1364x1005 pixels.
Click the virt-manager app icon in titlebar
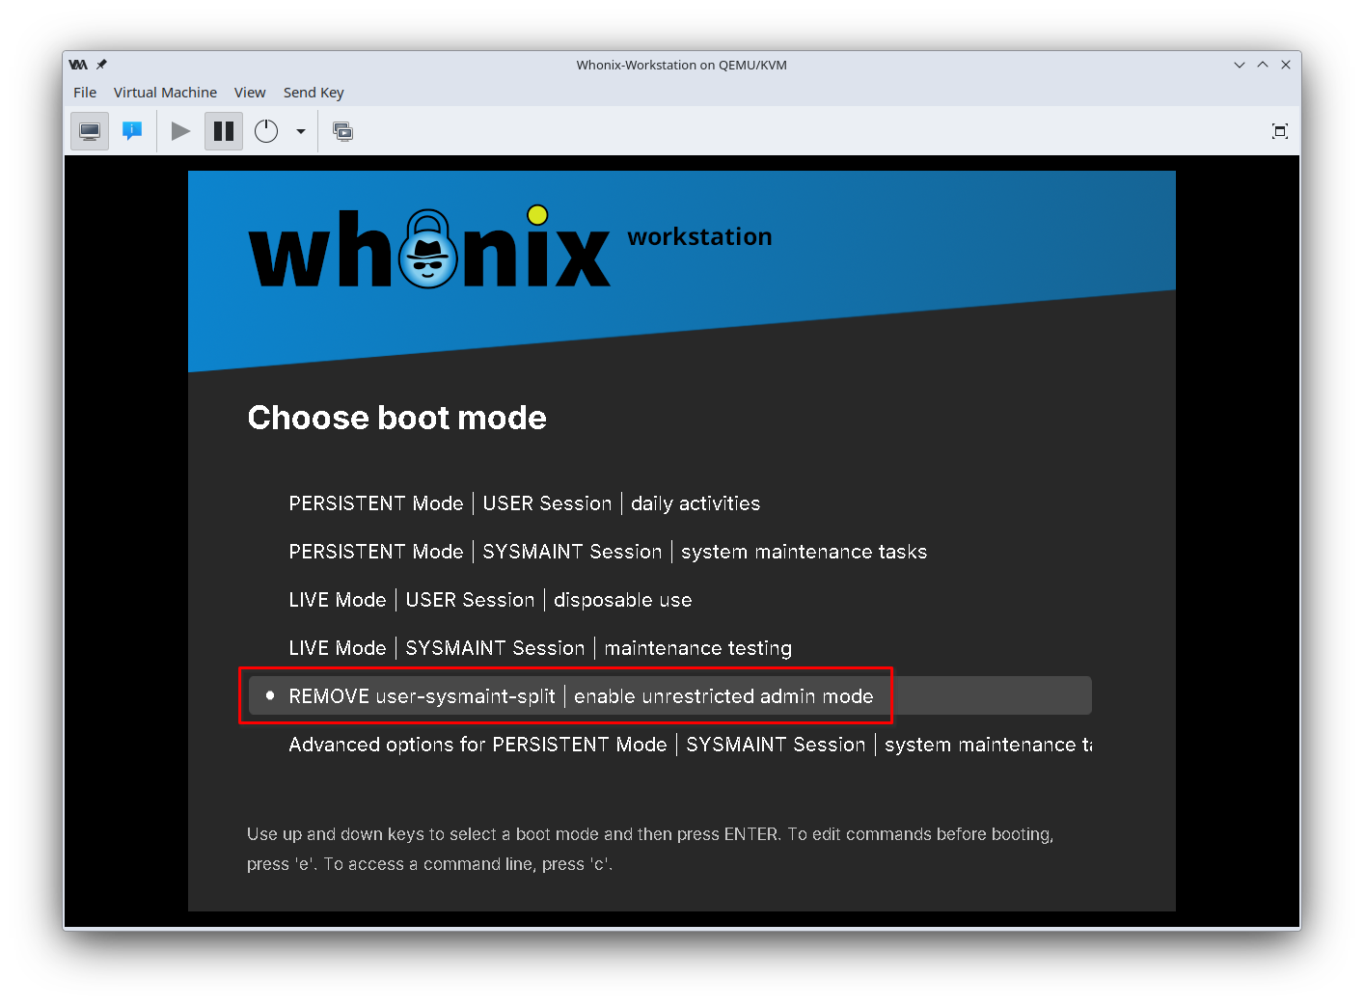[78, 65]
